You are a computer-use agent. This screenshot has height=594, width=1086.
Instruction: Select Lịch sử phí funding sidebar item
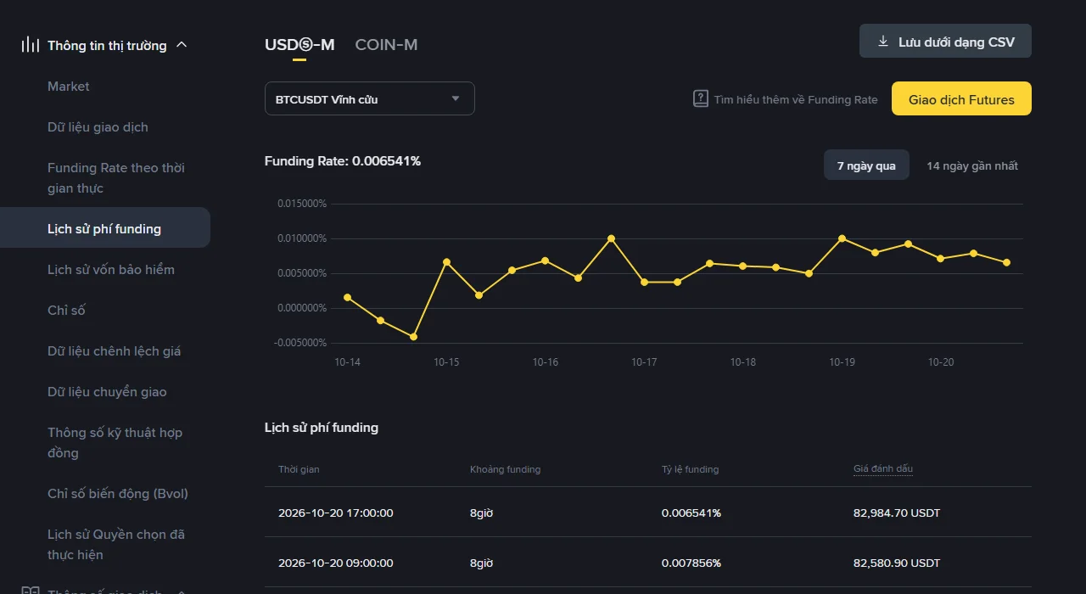click(104, 227)
